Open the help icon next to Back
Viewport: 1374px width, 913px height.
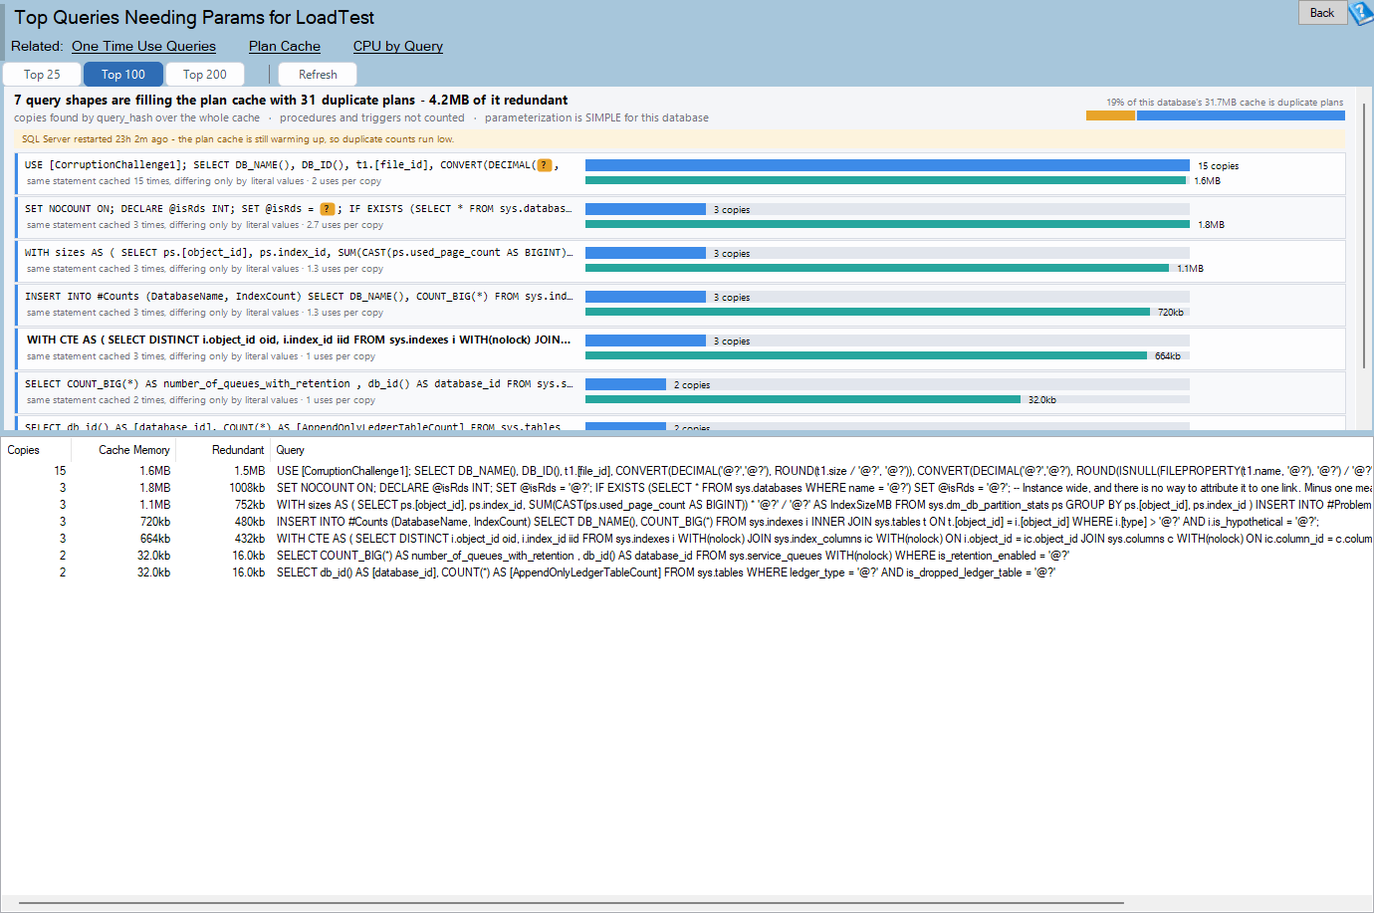pyautogui.click(x=1361, y=13)
